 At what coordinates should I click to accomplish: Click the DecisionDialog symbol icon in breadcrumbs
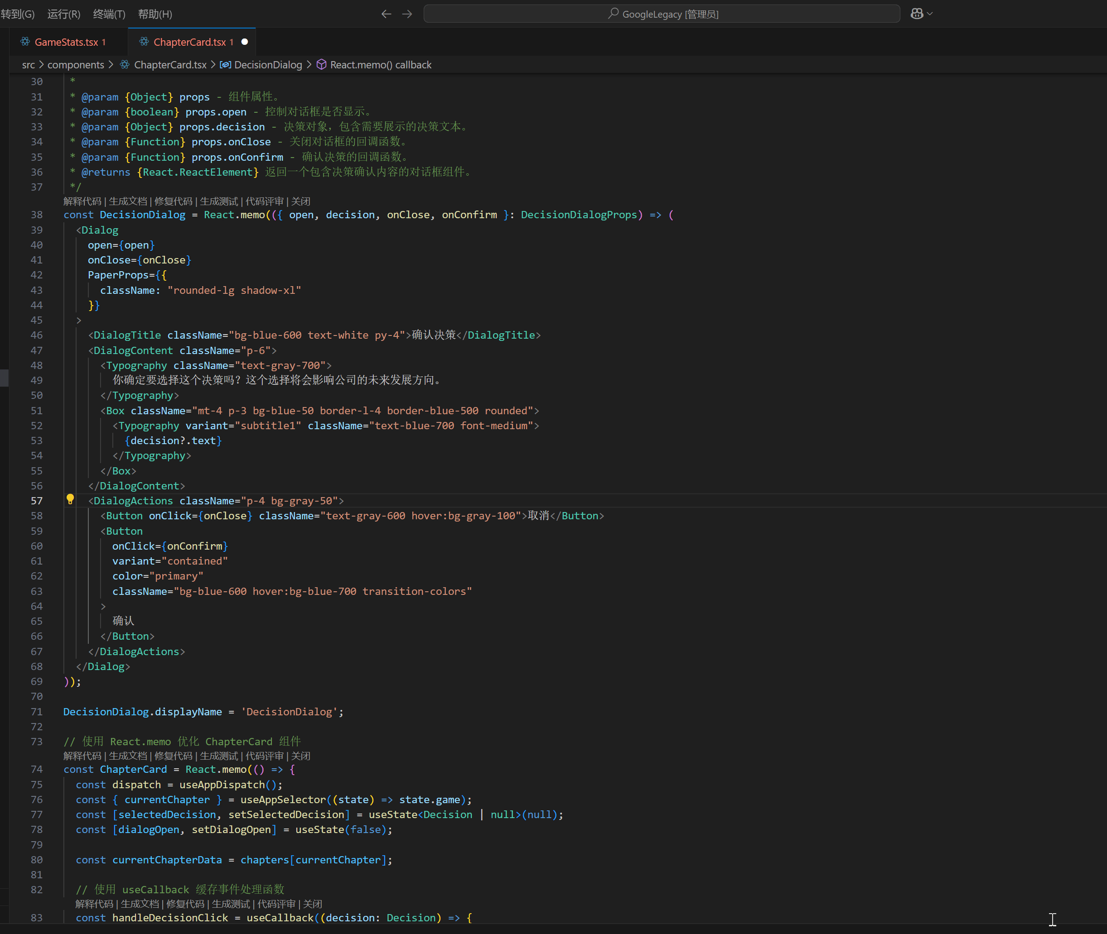(225, 65)
